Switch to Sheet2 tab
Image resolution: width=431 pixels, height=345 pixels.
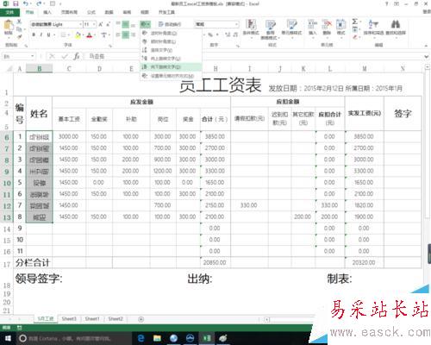click(x=116, y=319)
